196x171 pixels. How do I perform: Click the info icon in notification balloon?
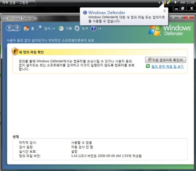[x=85, y=13]
